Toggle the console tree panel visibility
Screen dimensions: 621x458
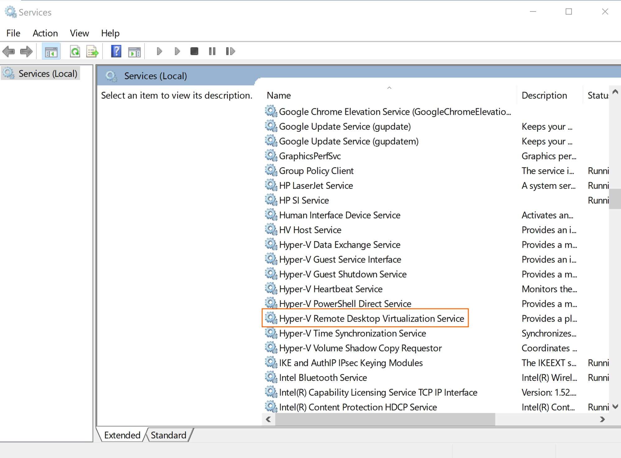tap(51, 51)
